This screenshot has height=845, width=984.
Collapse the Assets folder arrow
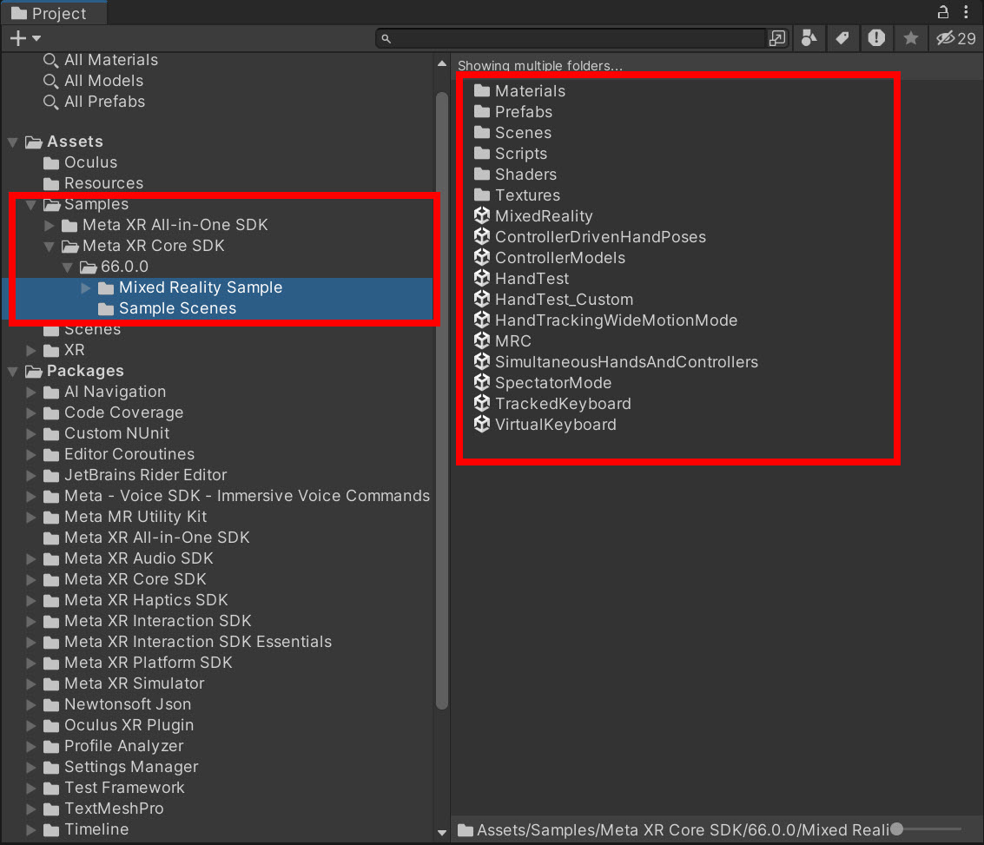(12, 142)
